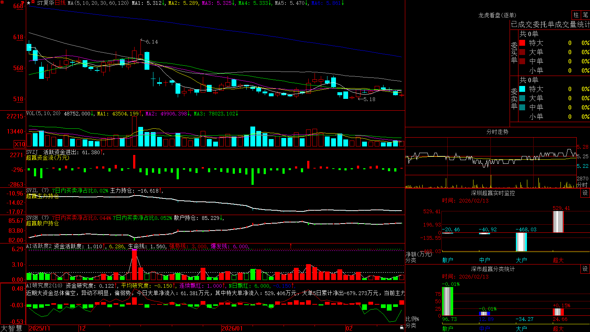This screenshot has height=332, width=590.
Task: Click teal 中单 swatch in 委卖单
Action: pyautogui.click(x=522, y=107)
